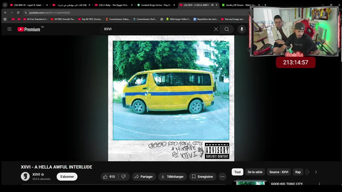Open Text and Image ani... bookmark
The width and height of the screenshot is (342, 192).
pos(232,19)
